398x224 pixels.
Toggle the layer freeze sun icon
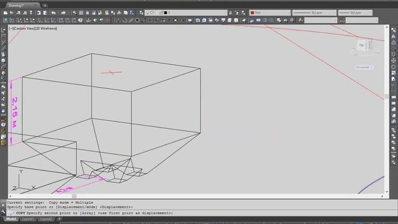click(152, 12)
